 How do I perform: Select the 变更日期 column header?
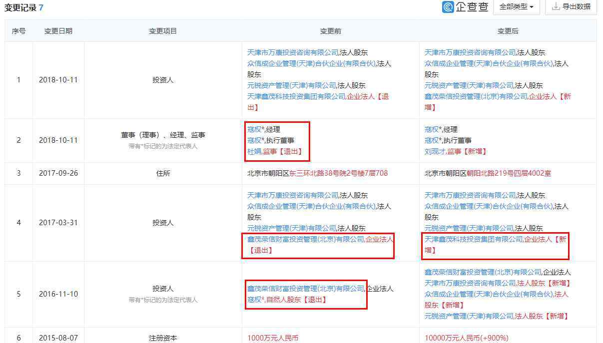[58, 31]
